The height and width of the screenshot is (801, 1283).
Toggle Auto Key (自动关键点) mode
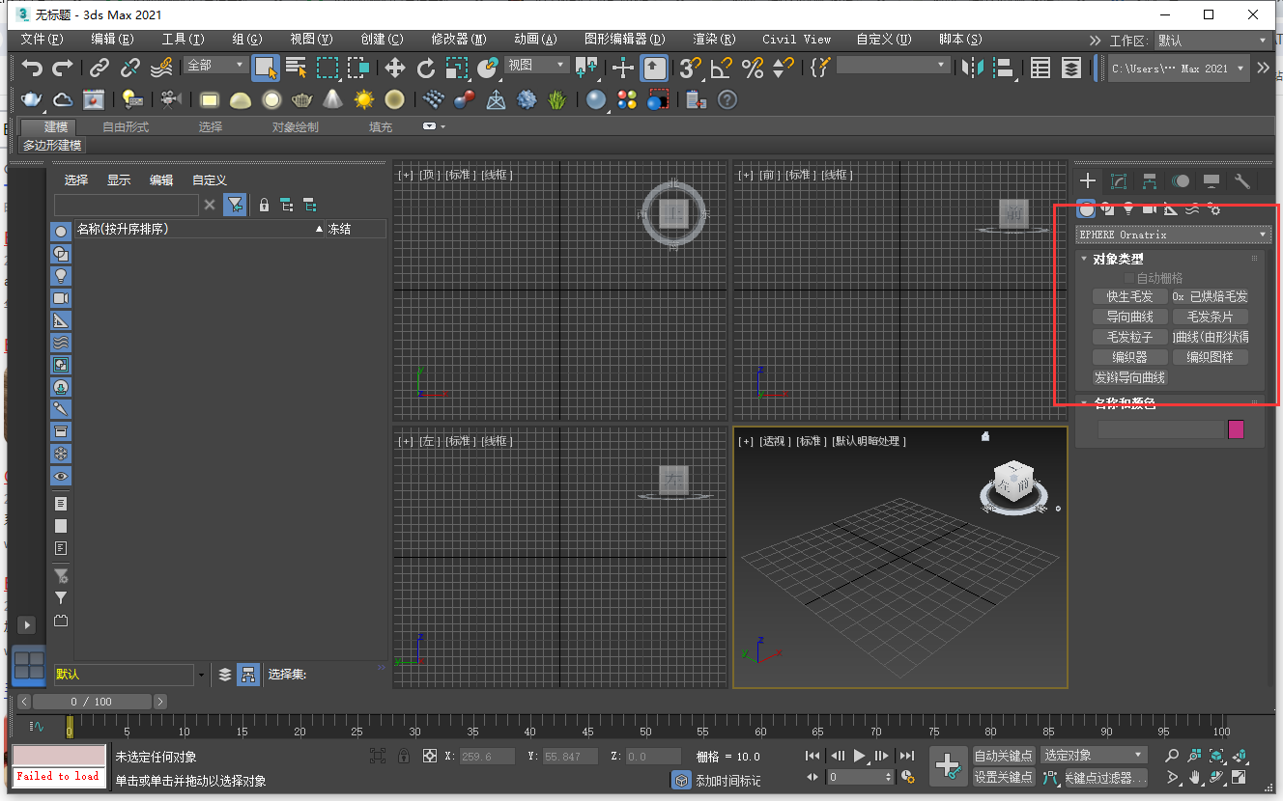pos(1003,756)
